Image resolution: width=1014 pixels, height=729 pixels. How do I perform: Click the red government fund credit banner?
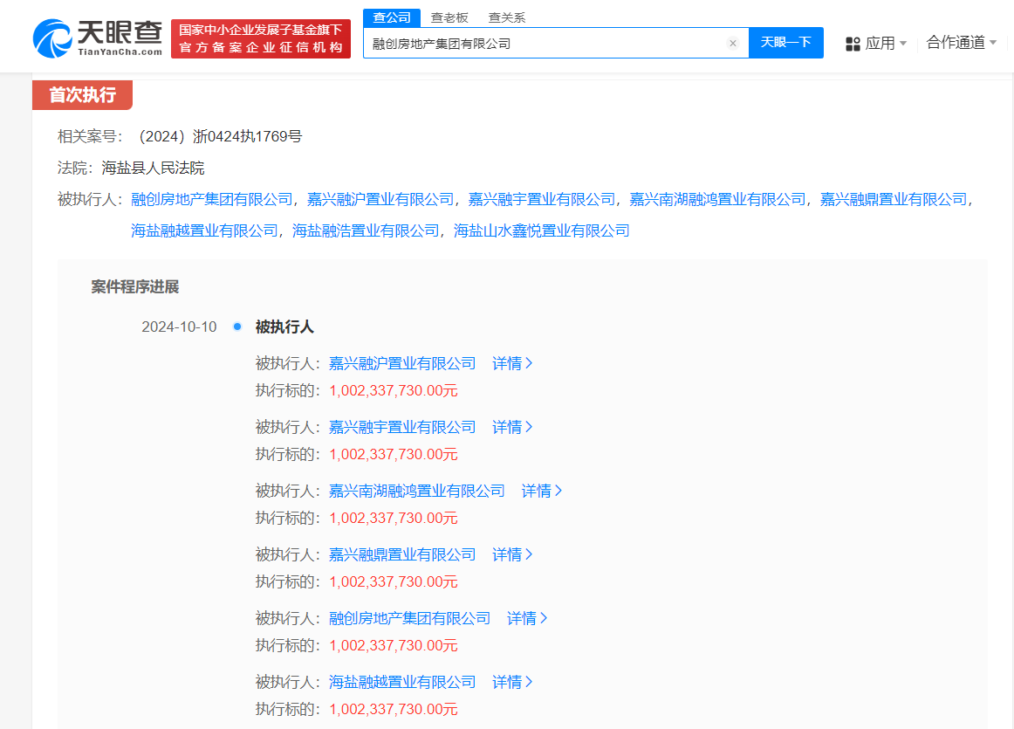[x=261, y=38]
